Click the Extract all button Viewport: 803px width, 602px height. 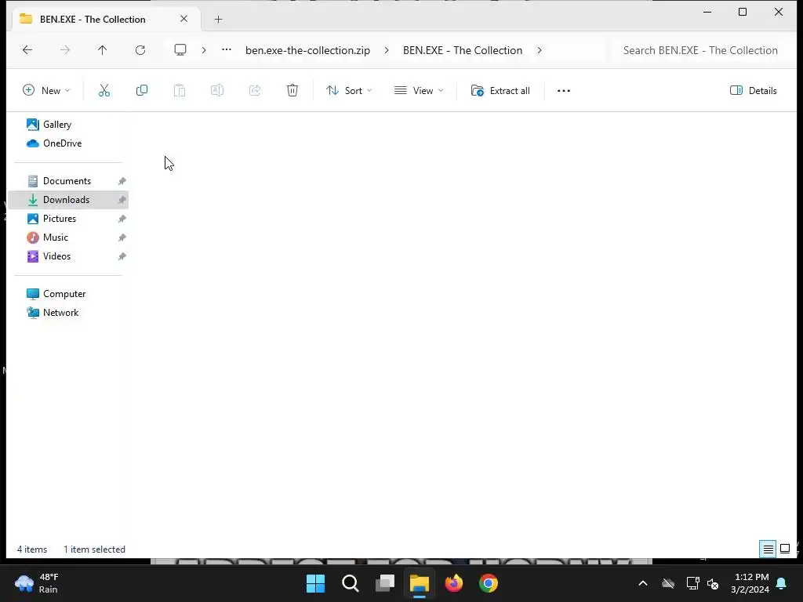500,91
